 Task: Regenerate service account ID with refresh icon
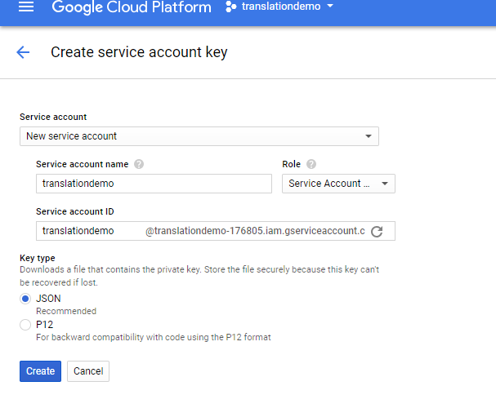[377, 232]
